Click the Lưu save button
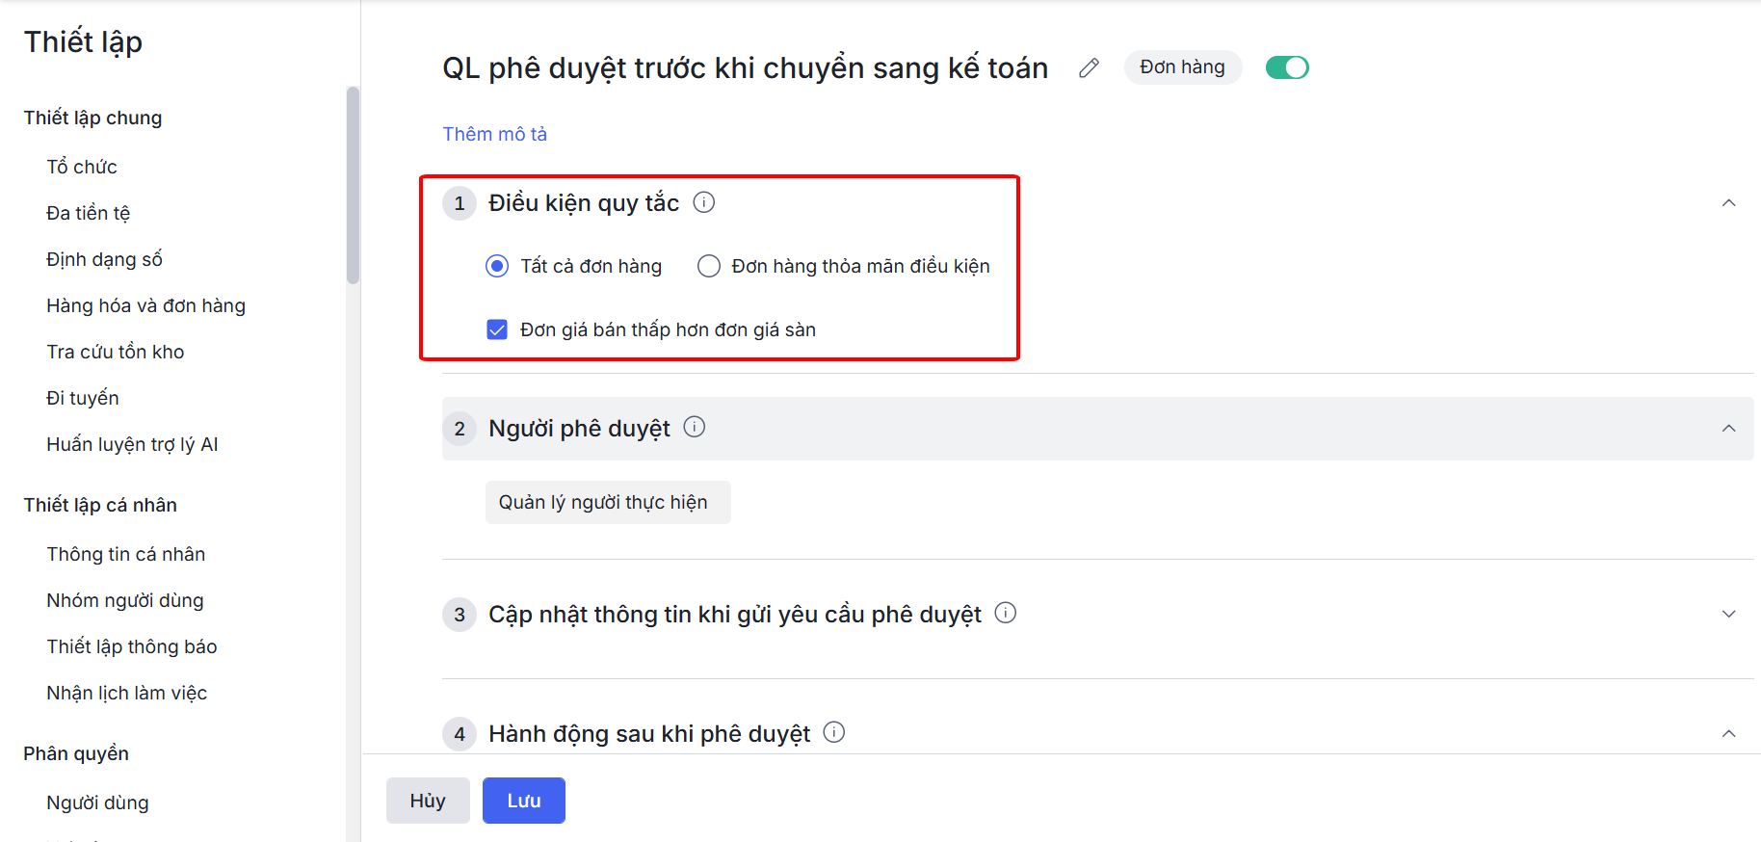 pyautogui.click(x=524, y=801)
